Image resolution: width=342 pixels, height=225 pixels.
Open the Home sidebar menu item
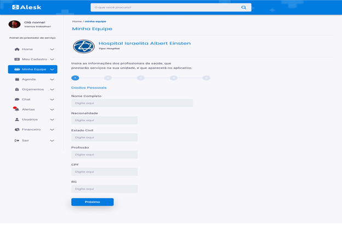[x=33, y=49]
